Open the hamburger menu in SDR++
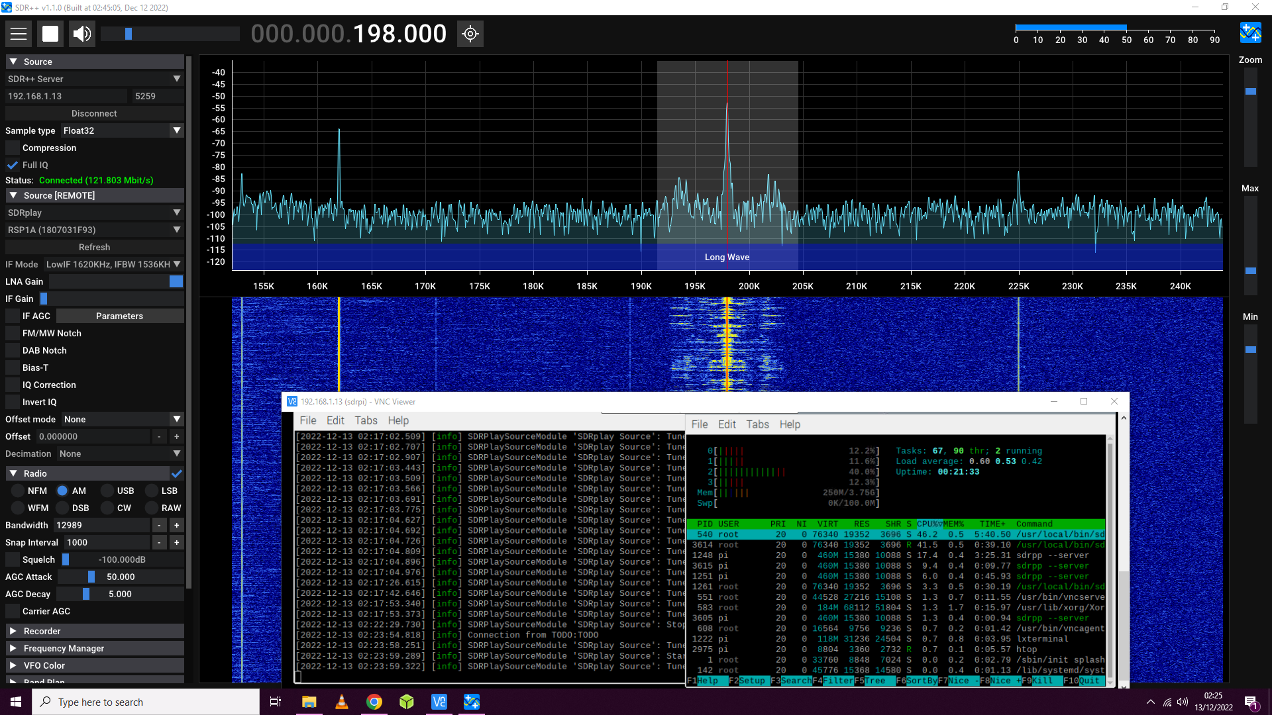This screenshot has width=1272, height=715. [19, 34]
